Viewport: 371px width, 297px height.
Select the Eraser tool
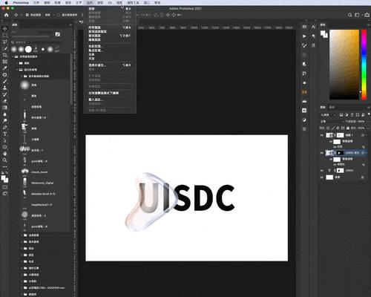click(x=4, y=101)
